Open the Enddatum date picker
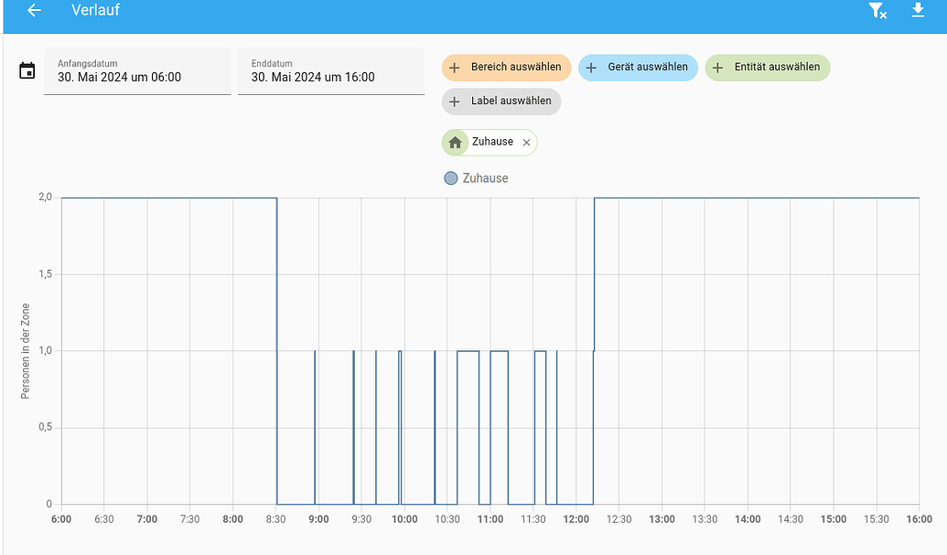The height and width of the screenshot is (555, 947). (x=331, y=71)
